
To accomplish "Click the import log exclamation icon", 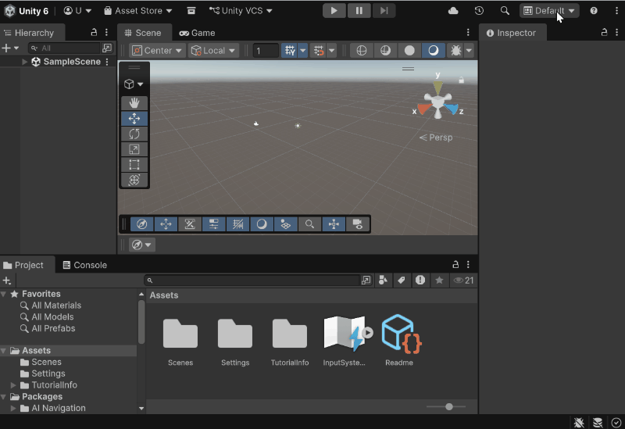I will click(x=420, y=281).
